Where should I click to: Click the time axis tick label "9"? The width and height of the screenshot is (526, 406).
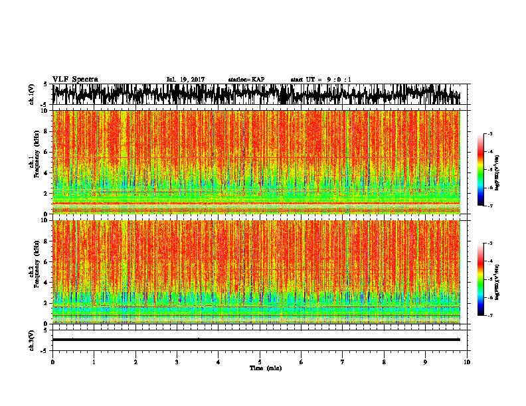[425, 362]
